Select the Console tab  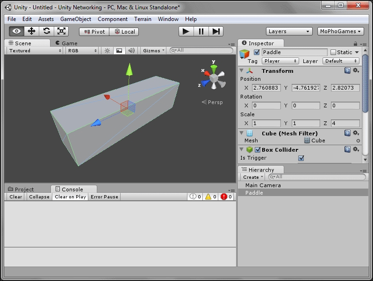(x=74, y=190)
